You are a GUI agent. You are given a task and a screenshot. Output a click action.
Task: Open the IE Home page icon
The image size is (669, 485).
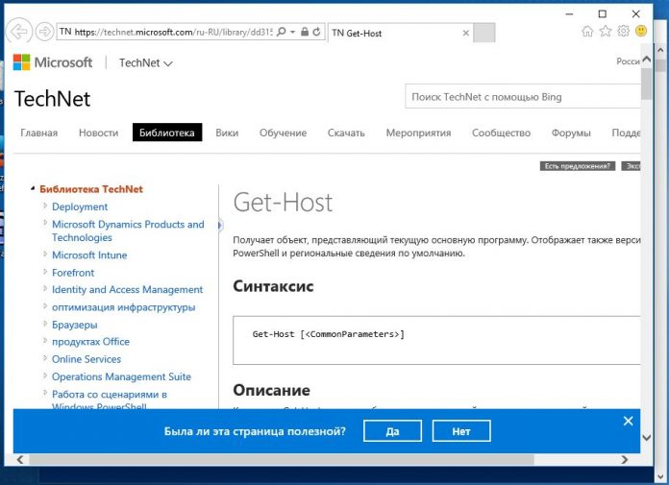tap(587, 32)
